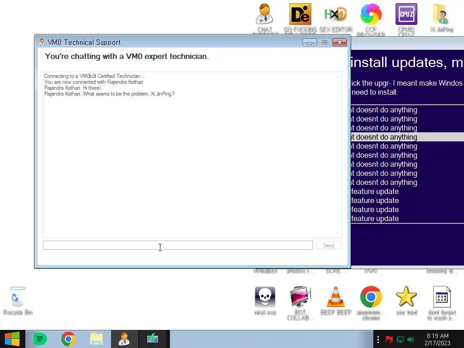The width and height of the screenshot is (464, 348).
Task: Click the volume speaker tray icon
Action: (411, 339)
